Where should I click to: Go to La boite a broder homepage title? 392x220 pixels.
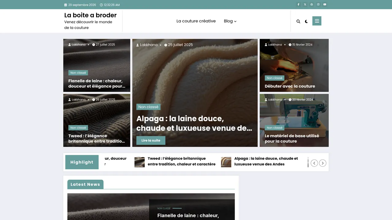pos(90,15)
